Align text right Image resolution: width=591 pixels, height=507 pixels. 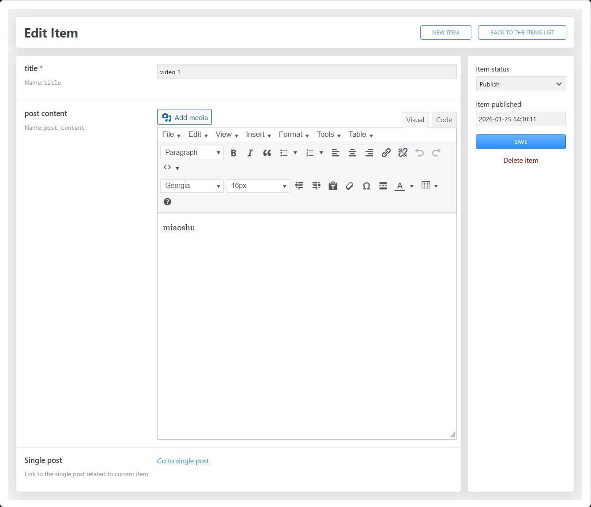click(x=369, y=153)
